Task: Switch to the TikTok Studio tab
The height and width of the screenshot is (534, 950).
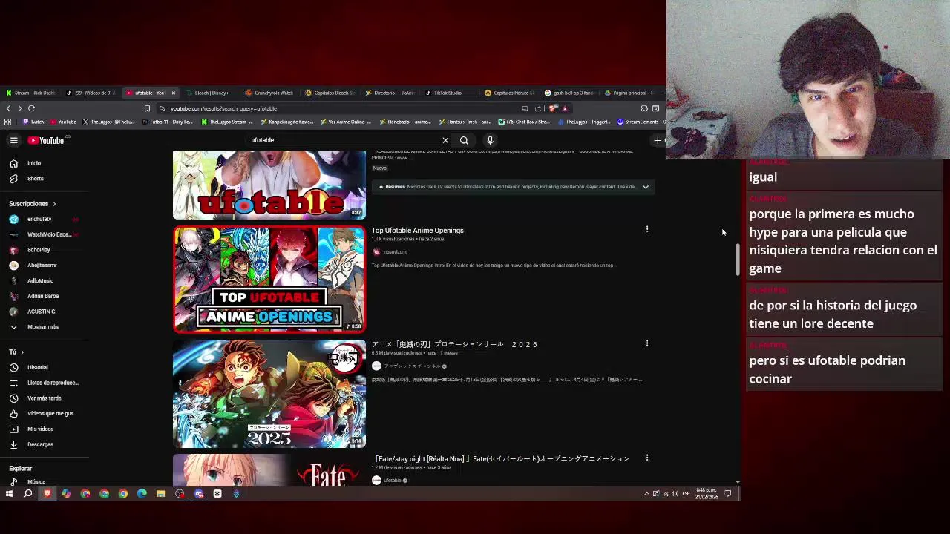Action: 444,93
